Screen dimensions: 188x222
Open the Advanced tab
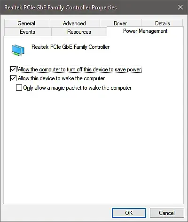click(x=74, y=23)
